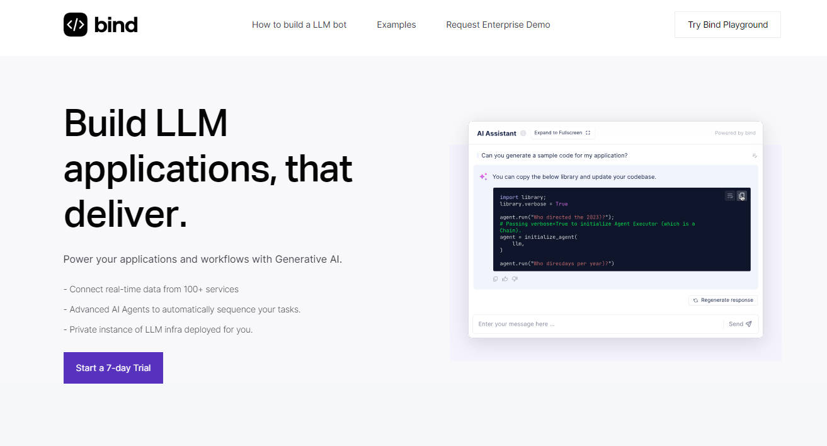Click the bind logo in the header
This screenshot has width=827, height=446.
pyautogui.click(x=101, y=25)
